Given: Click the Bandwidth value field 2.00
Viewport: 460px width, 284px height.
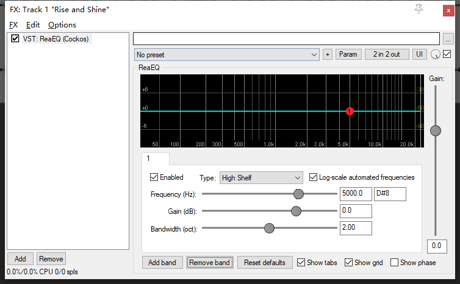Looking at the screenshot, I should point(356,228).
